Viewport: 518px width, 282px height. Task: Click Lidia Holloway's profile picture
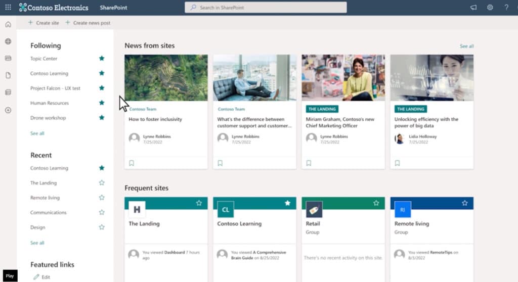coord(400,138)
